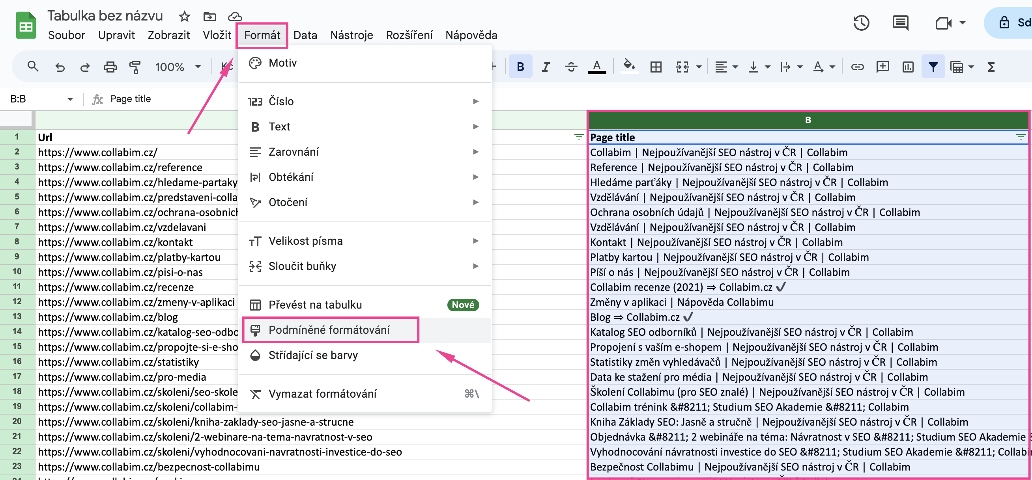This screenshot has height=480, width=1032.
Task: Check the cloud save status icon
Action: pyautogui.click(x=235, y=17)
